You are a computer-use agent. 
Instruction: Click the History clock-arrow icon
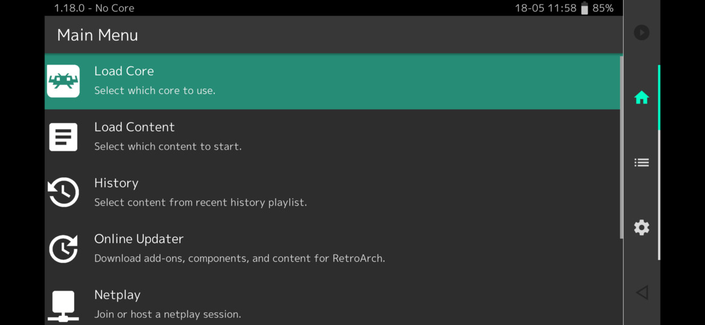63,193
